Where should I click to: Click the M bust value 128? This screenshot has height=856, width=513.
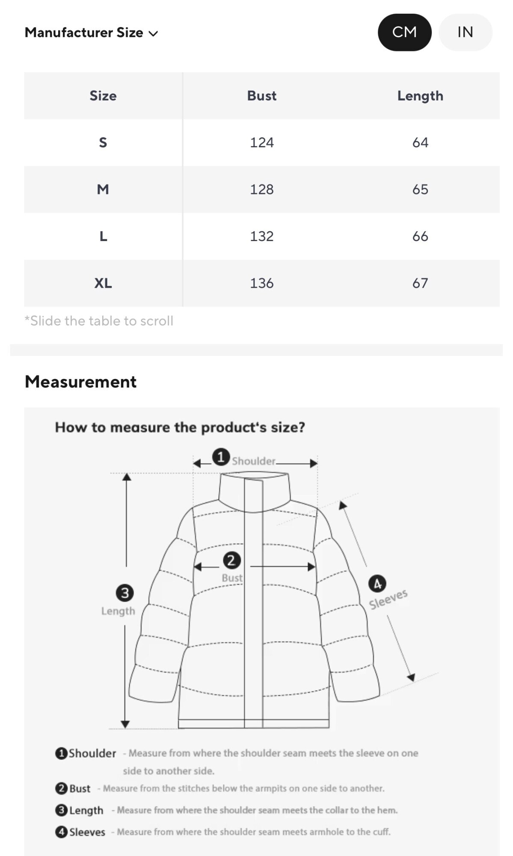click(262, 189)
